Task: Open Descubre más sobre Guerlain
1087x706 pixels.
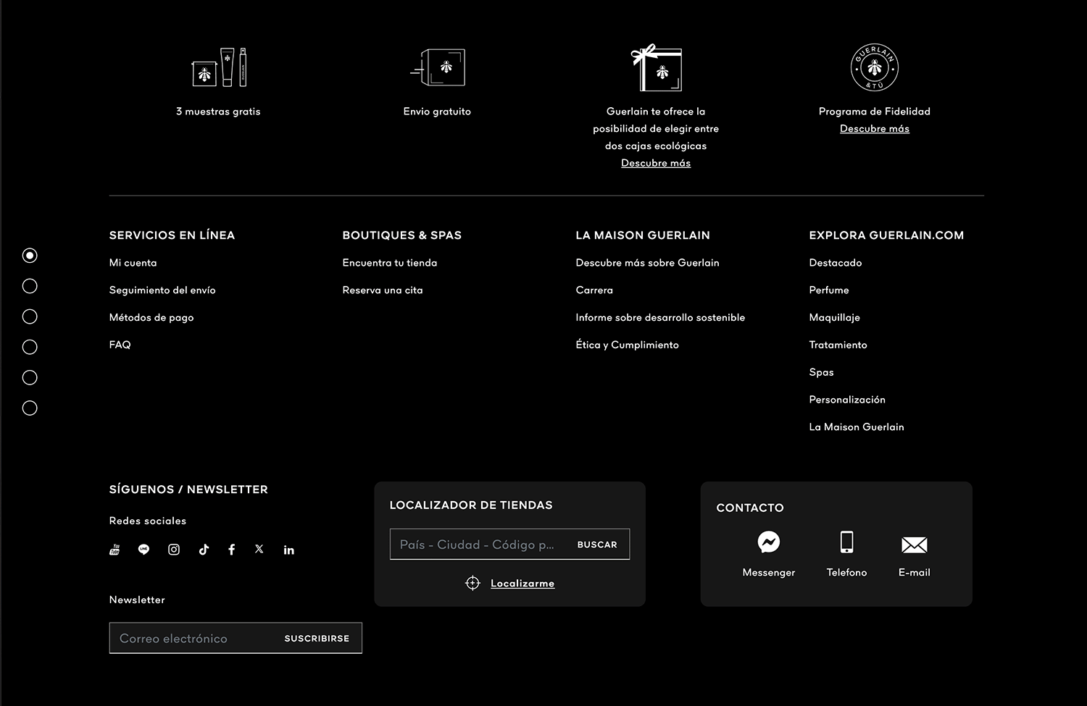Action: (x=647, y=262)
